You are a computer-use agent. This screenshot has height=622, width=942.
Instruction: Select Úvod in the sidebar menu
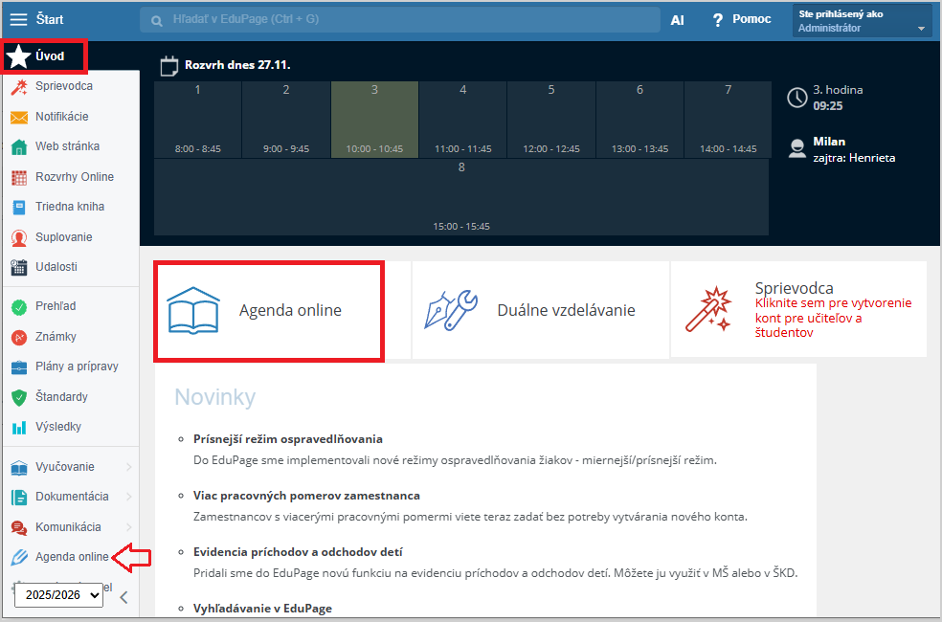[x=48, y=56]
